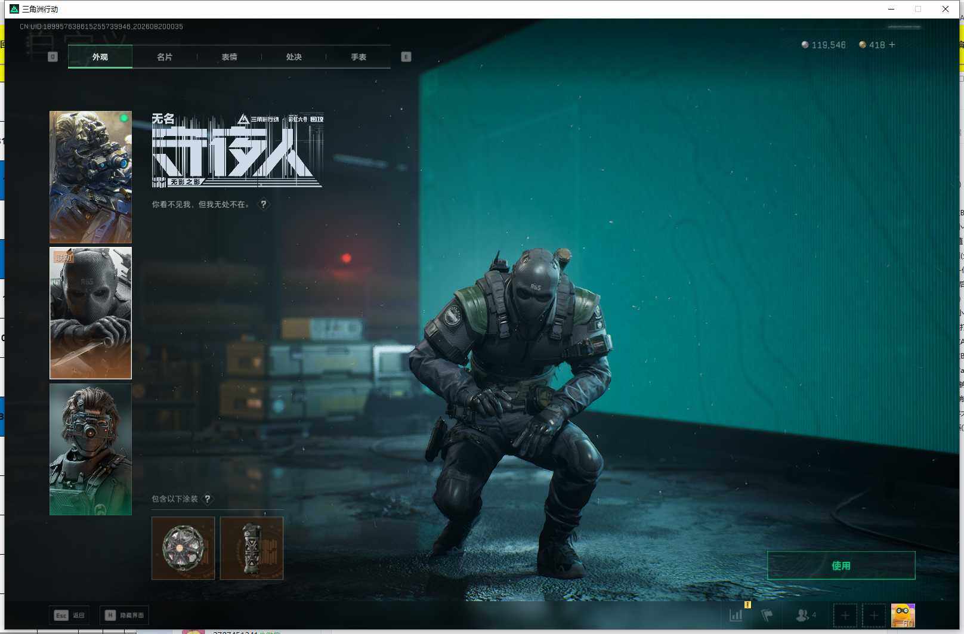The image size is (964, 634).
Task: Open the friends list icon showing 4
Action: point(806,615)
